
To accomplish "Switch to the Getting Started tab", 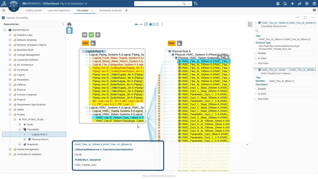I will pos(33,10).
